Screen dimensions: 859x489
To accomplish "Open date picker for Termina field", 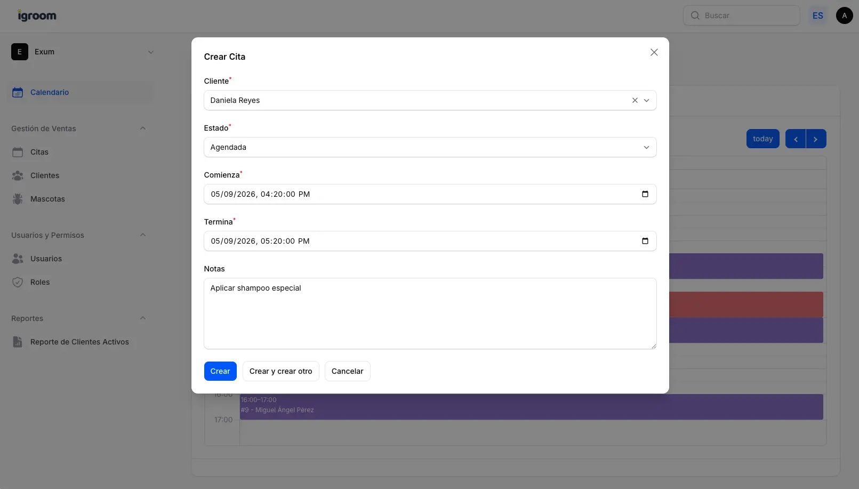I will (645, 241).
